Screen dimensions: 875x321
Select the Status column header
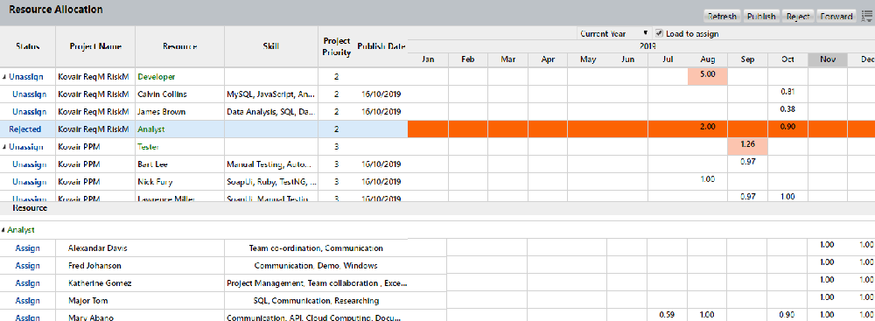click(27, 47)
